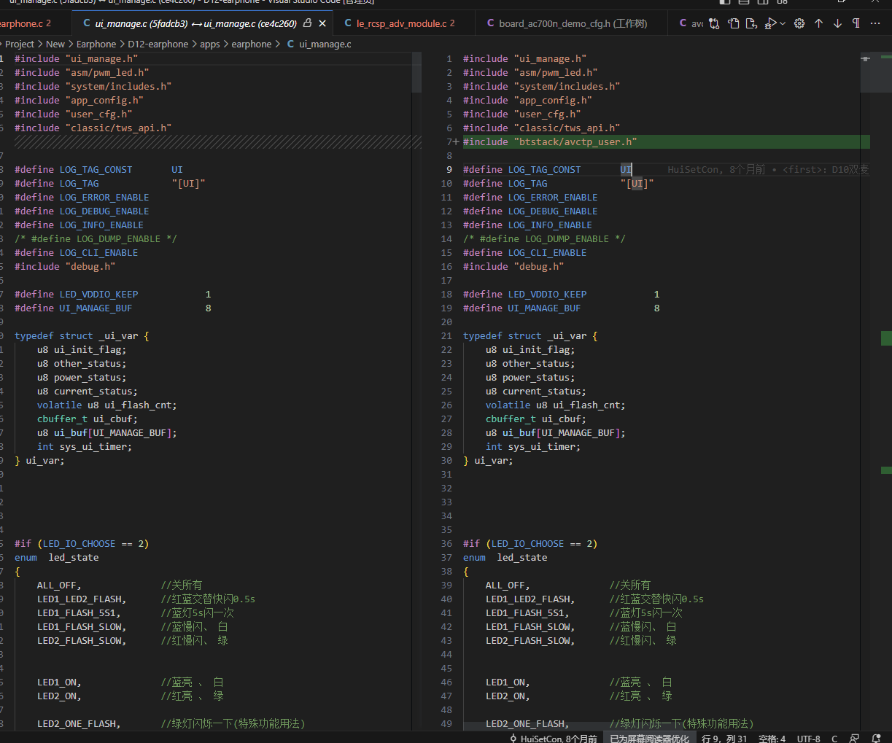892x743 pixels.
Task: Click 'ui_manage.c' breadcrumb file entry
Action: 325,44
